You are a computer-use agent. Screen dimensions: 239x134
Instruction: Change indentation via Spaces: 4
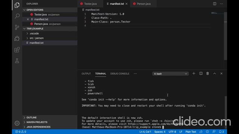tap(160, 132)
